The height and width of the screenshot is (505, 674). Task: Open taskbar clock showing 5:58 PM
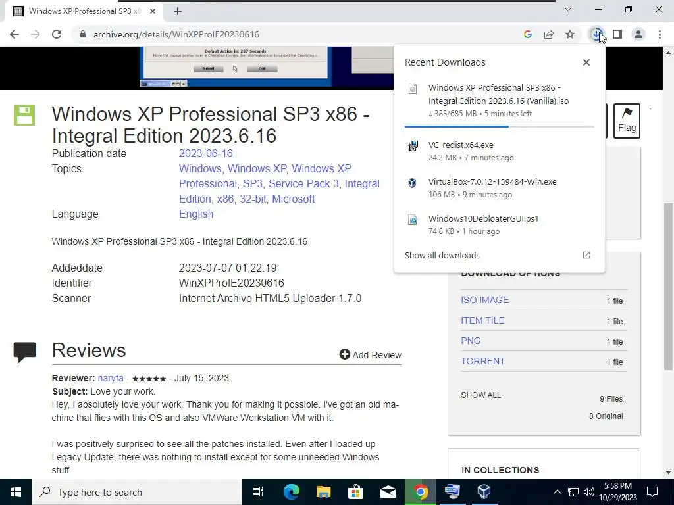click(618, 492)
